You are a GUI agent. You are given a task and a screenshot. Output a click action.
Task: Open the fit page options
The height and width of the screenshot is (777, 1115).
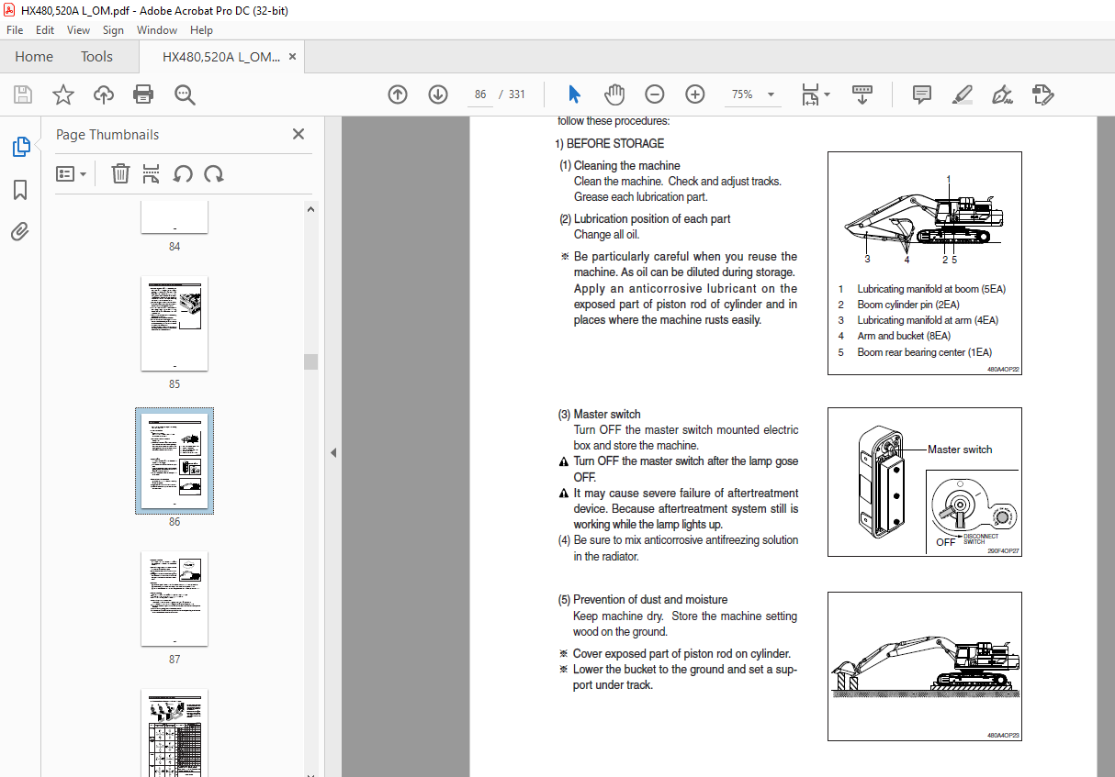click(815, 94)
